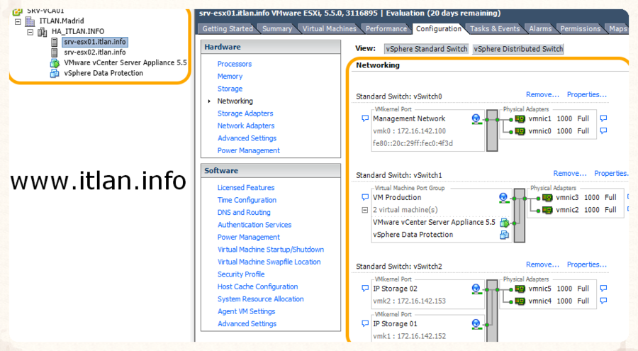Open Storage Adapters hardware settings

(x=245, y=113)
